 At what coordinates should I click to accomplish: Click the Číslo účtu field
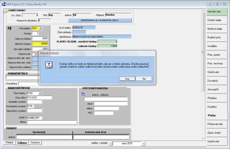pyautogui.click(x=39, y=98)
